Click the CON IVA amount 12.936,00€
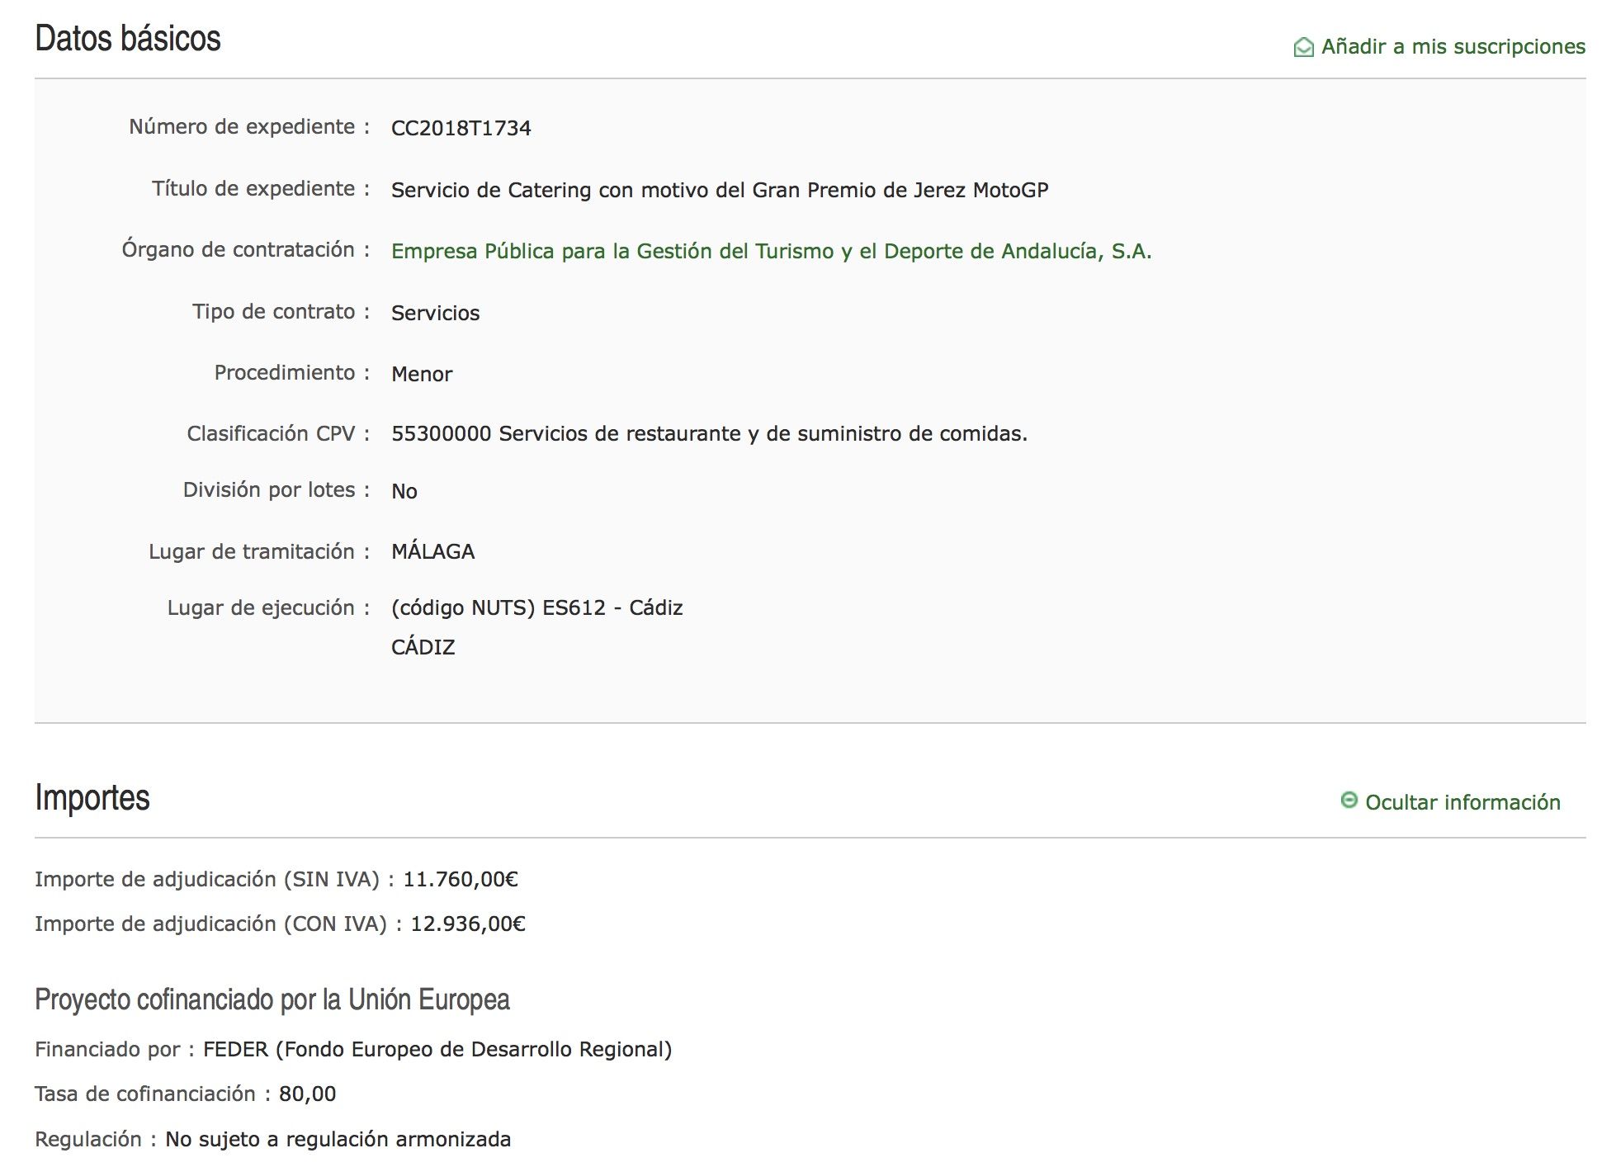Image resolution: width=1616 pixels, height=1167 pixels. pos(467,924)
